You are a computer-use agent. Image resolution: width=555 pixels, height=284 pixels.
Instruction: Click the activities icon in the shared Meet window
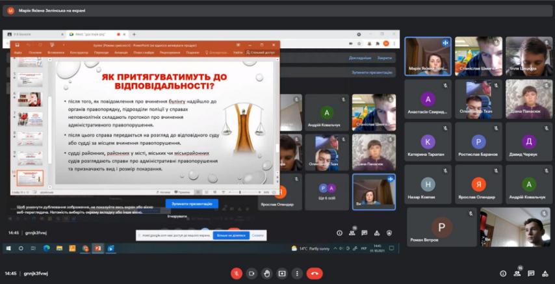pos(377,233)
